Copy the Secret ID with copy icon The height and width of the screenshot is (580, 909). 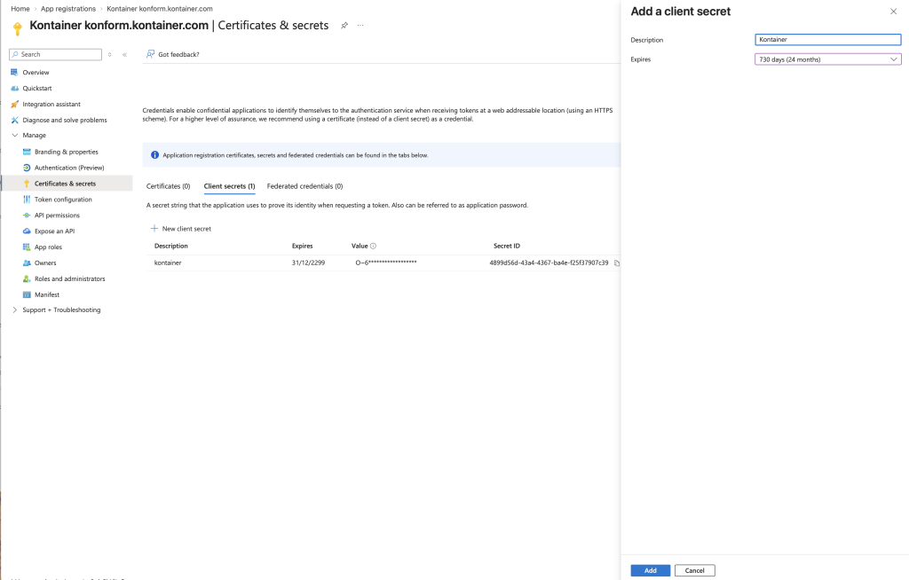(617, 263)
